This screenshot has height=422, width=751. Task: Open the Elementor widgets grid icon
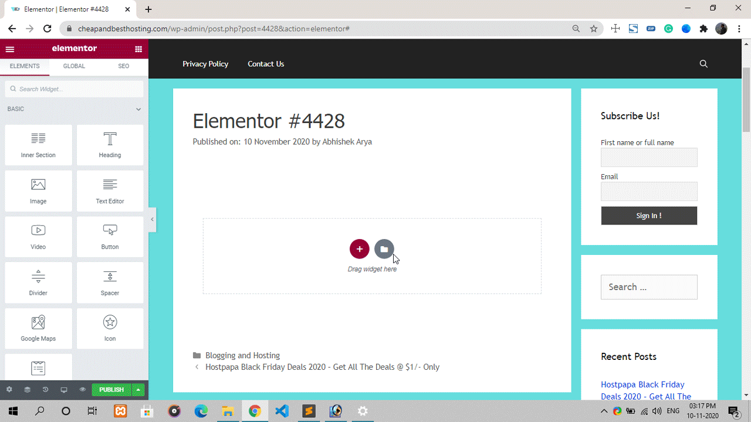[x=138, y=49]
